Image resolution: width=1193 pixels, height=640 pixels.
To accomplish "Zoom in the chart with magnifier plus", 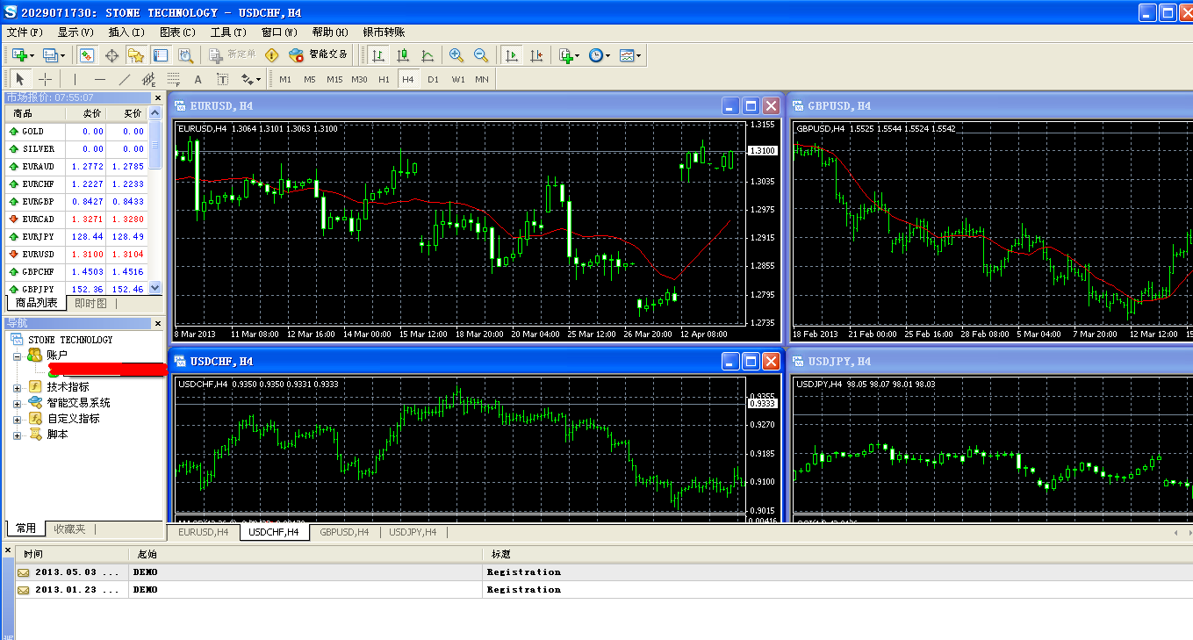I will 456,54.
